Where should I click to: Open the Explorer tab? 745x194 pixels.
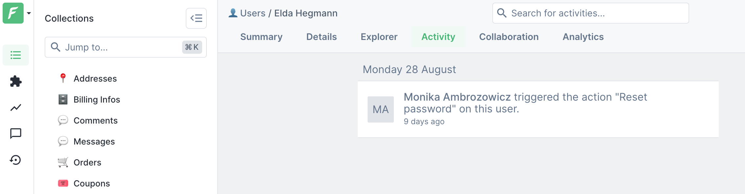coord(379,37)
